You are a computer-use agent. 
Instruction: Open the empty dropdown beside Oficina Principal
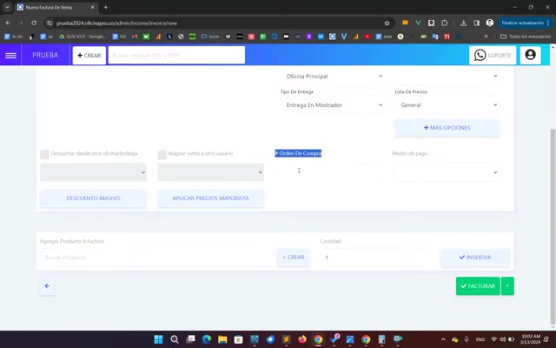[x=447, y=76]
